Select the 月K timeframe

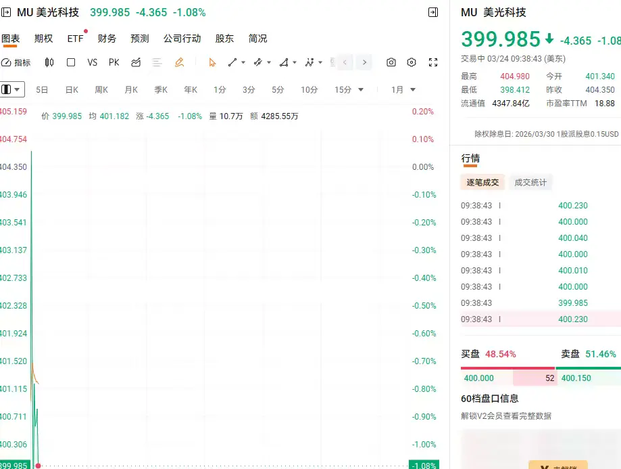tap(131, 90)
